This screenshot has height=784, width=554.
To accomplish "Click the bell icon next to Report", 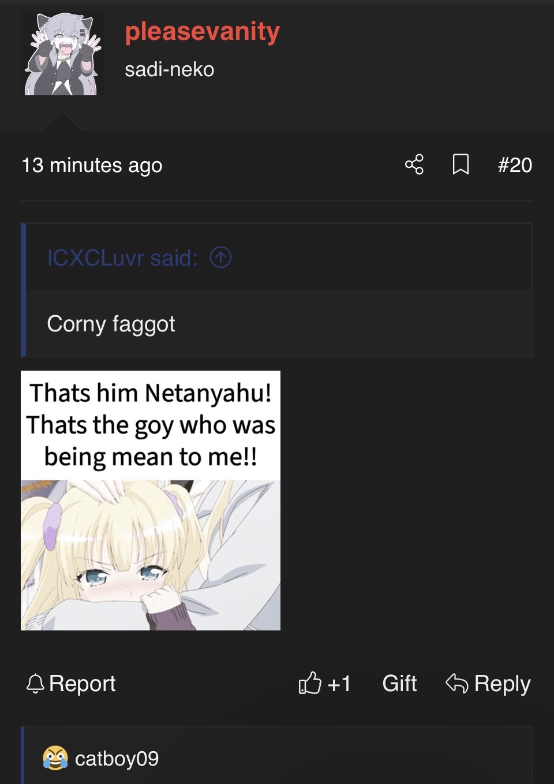I will point(35,684).
